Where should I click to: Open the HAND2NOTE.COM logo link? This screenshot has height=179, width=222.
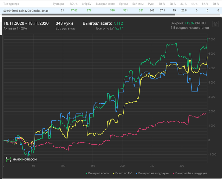click(x=21, y=159)
